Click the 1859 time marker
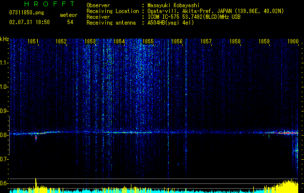The height and width of the screenshot is (193, 304). pos(264,41)
